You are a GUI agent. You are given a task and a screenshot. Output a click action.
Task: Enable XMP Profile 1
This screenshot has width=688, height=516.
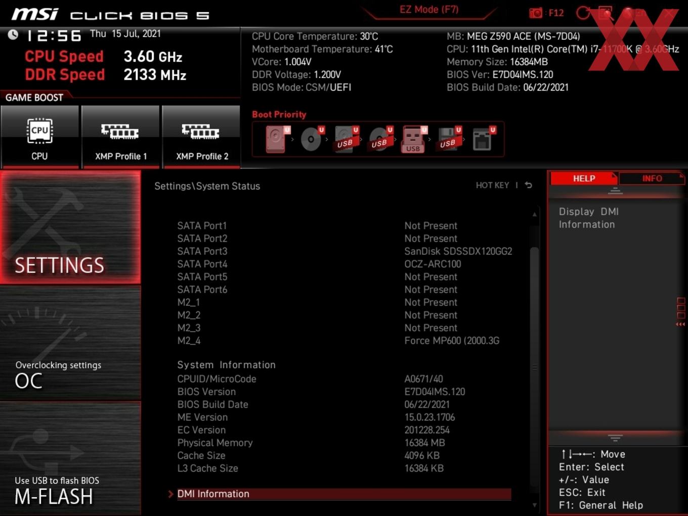click(120, 137)
